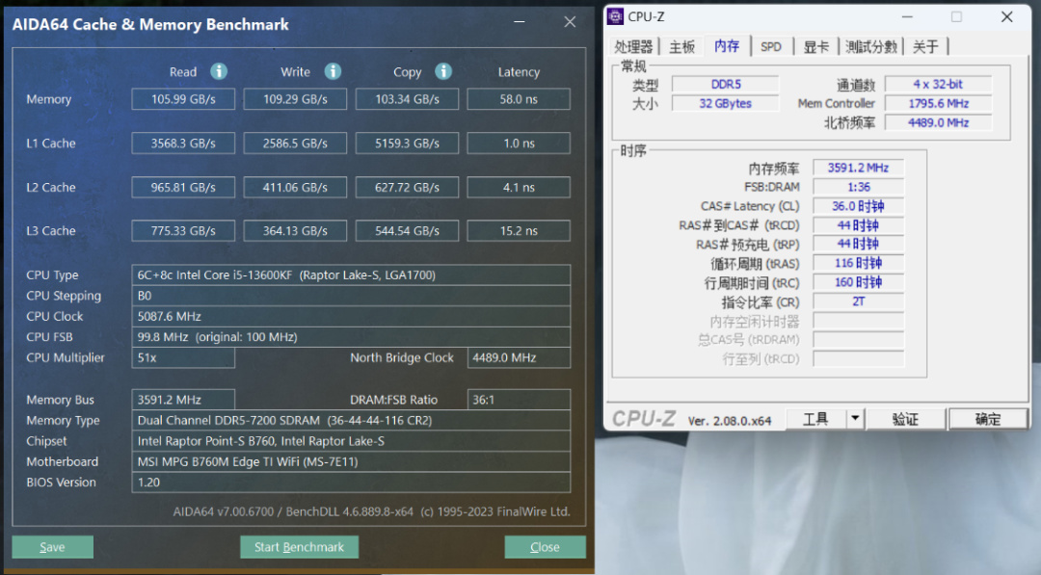Switch to the 处理器 tab in CPU-Z
The height and width of the screenshot is (575, 1041).
pos(633,46)
